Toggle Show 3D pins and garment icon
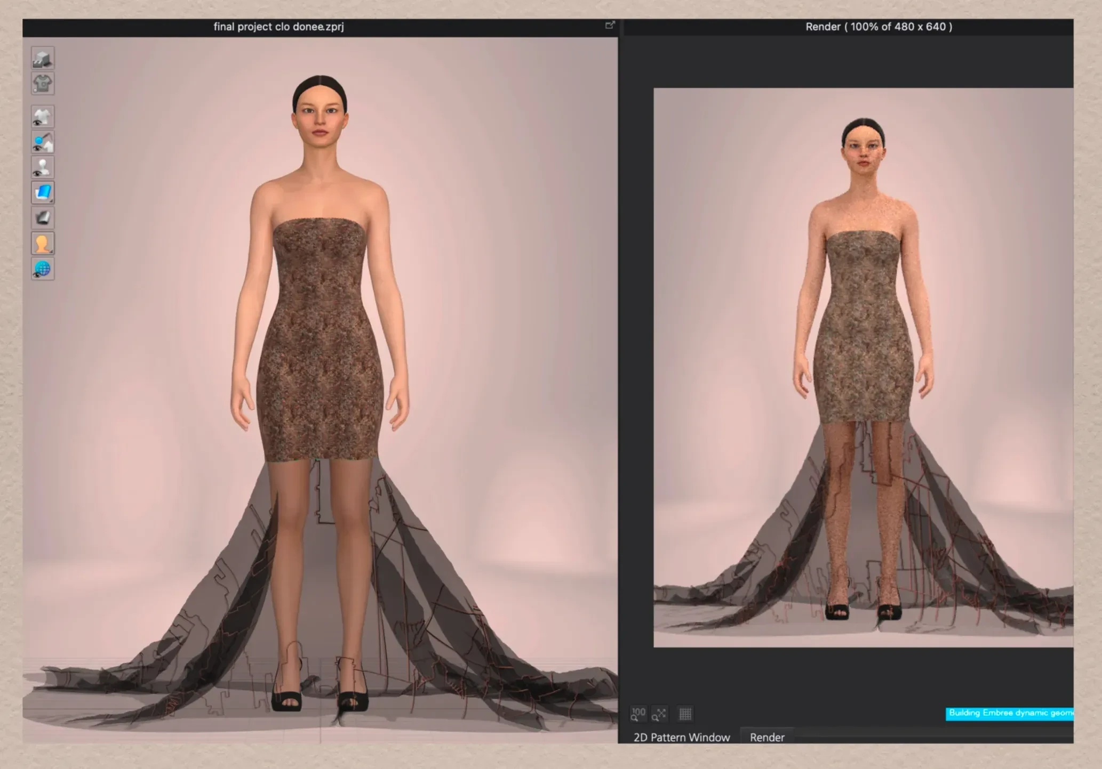 pos(43,142)
